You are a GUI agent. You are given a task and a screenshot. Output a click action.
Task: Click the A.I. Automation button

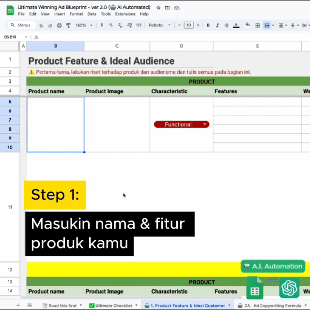pos(273,266)
